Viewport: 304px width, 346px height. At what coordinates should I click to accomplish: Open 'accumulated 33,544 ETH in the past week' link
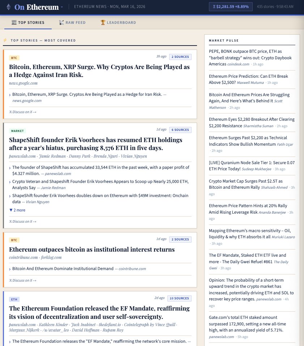[100, 170]
